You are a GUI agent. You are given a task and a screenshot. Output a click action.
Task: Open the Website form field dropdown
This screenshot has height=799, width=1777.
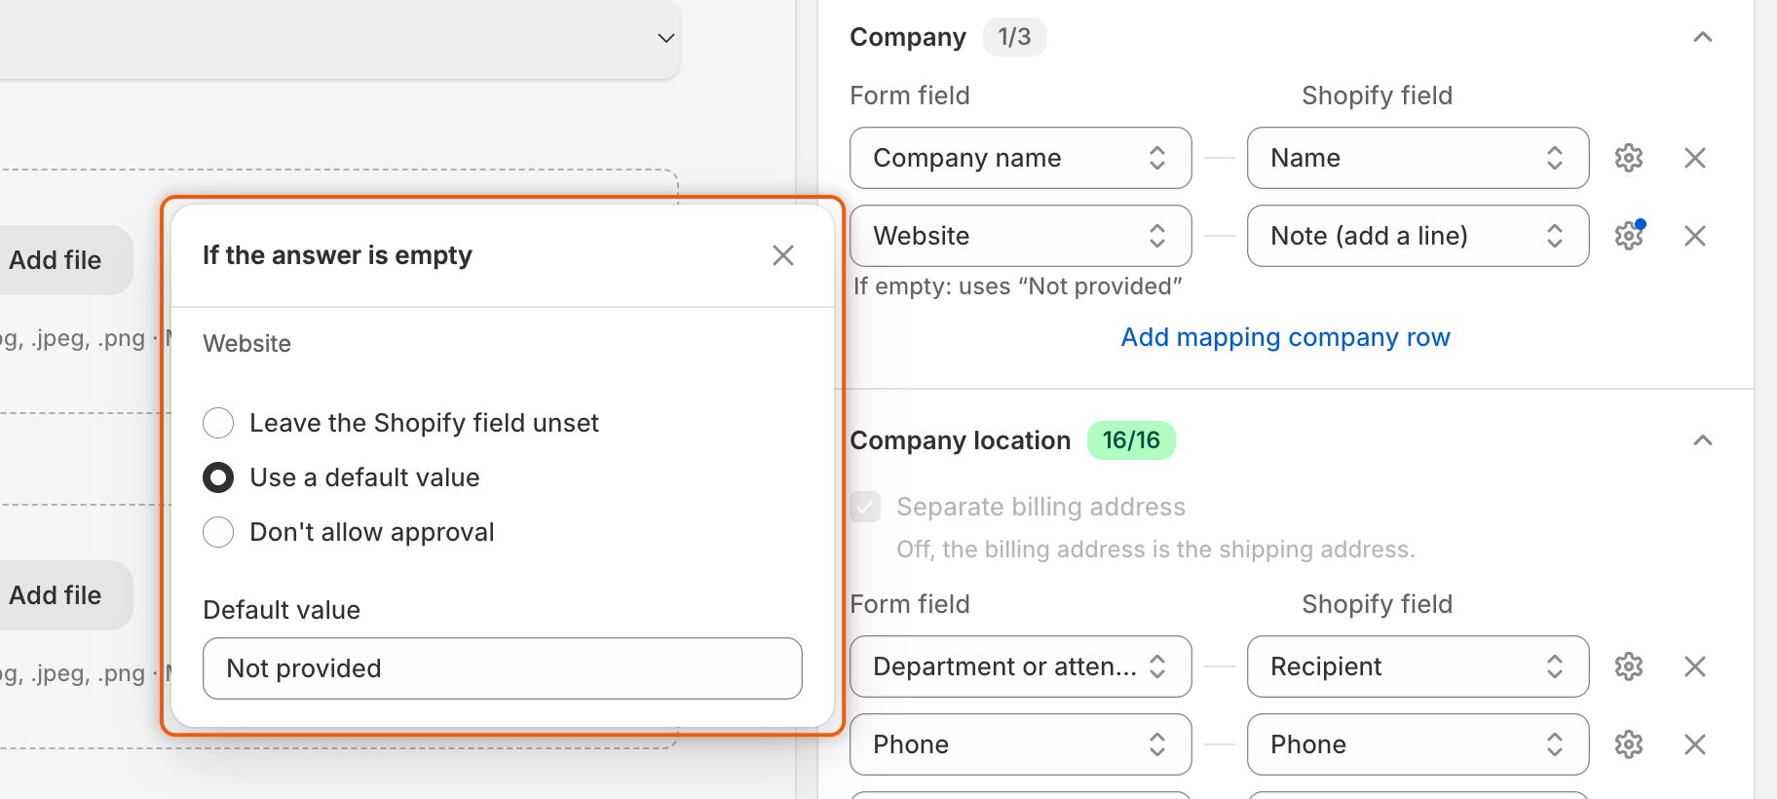(x=1021, y=236)
